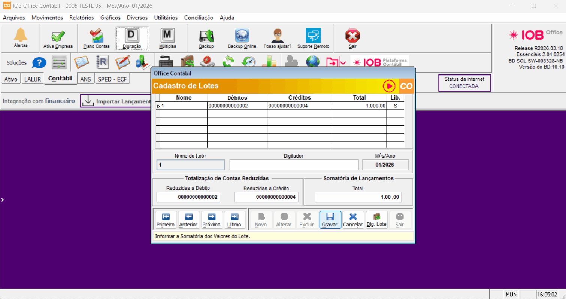
Task: Click the Digitador input field
Action: [294, 165]
